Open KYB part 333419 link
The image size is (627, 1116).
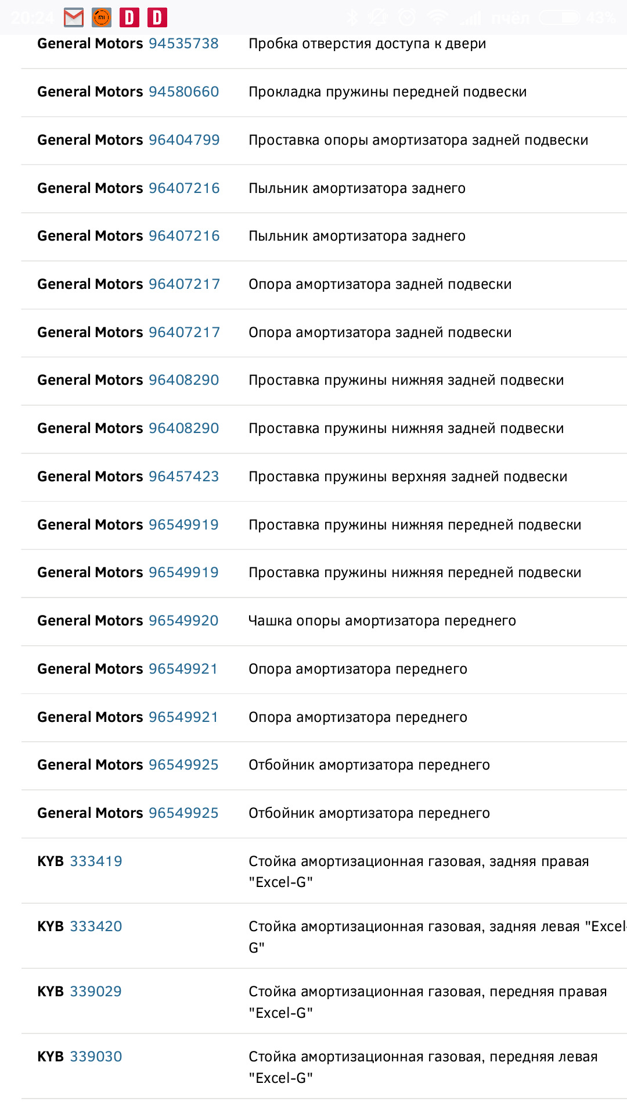pos(96,861)
